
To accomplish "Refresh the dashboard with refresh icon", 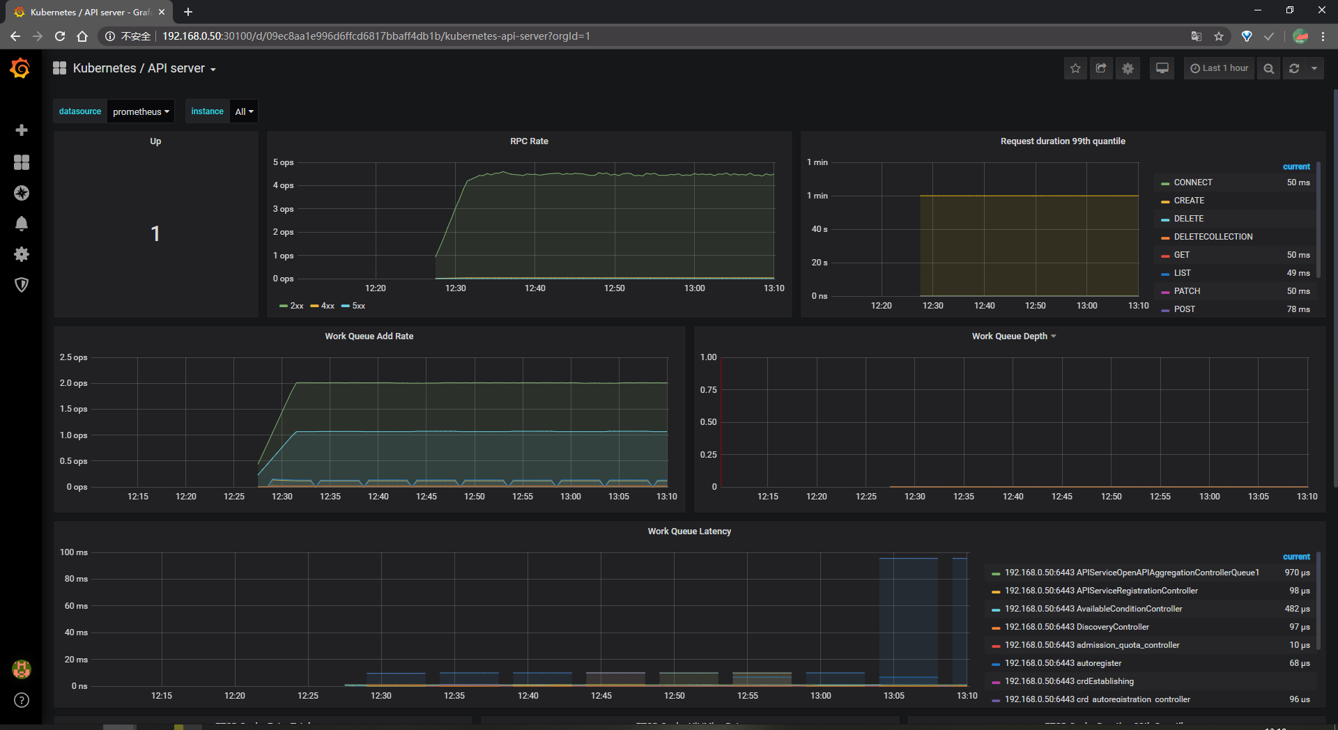I will click(x=1294, y=68).
